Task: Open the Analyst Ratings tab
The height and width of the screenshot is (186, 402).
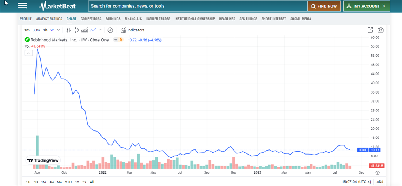Action: point(49,19)
